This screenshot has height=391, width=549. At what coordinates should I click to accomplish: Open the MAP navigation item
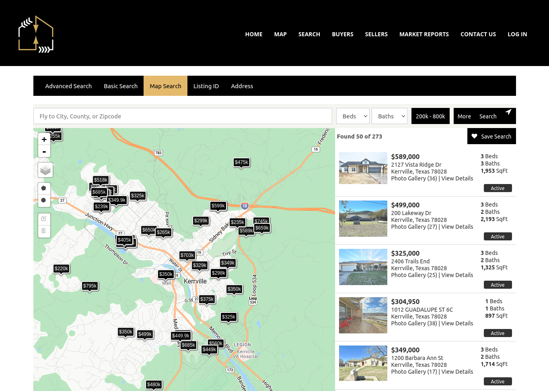pyautogui.click(x=280, y=34)
